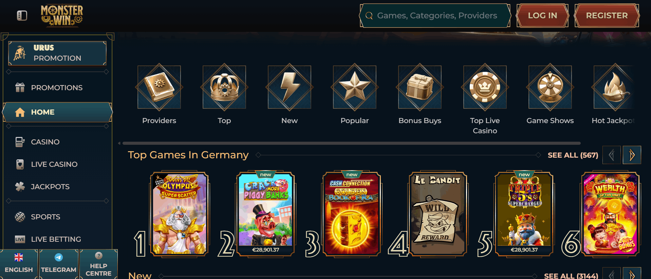Select the Top Live Casino chip icon

pyautogui.click(x=485, y=87)
